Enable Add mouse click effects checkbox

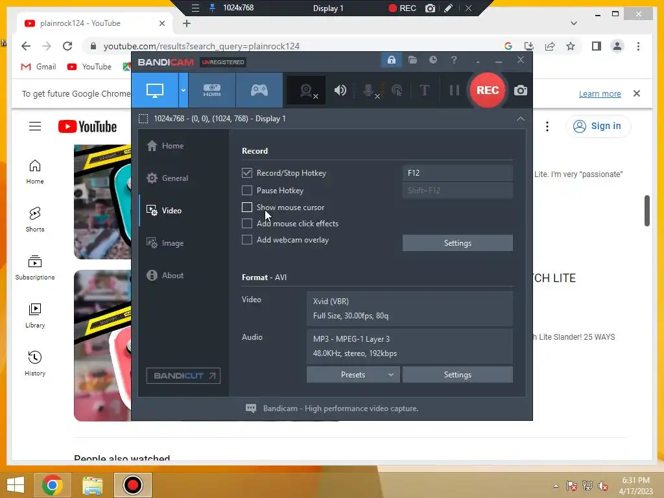click(x=247, y=223)
